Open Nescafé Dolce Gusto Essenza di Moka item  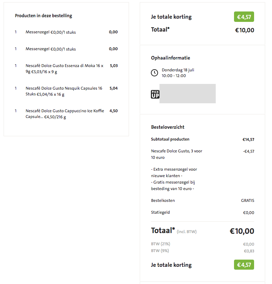66,68
